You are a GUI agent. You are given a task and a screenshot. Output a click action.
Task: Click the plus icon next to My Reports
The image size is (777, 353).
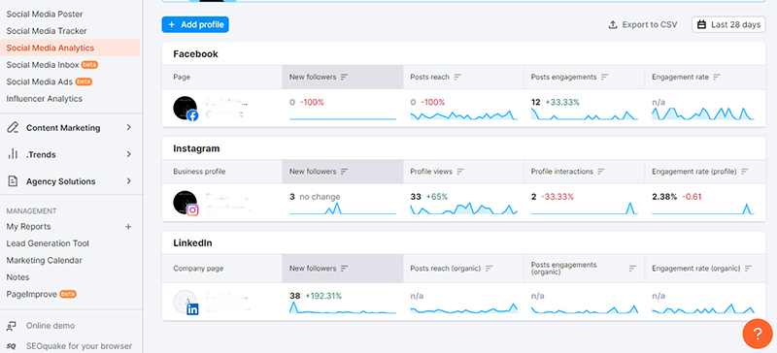[x=128, y=227]
